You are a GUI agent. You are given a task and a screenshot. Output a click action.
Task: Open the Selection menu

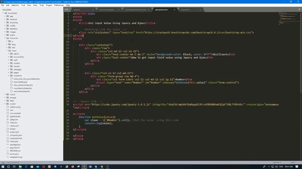pos(15,5)
